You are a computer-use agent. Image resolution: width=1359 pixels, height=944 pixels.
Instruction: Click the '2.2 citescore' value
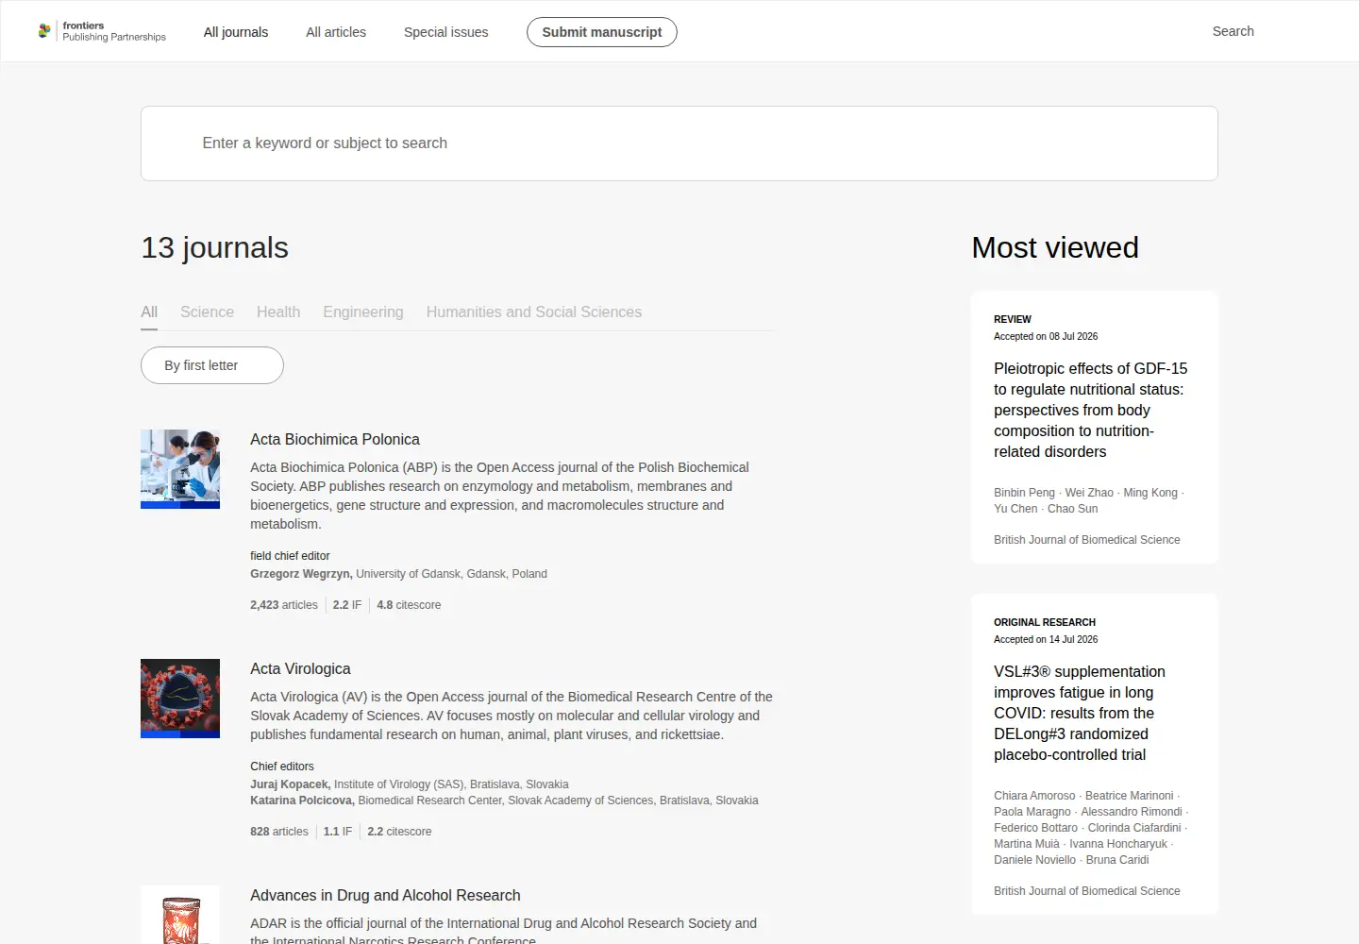(399, 832)
